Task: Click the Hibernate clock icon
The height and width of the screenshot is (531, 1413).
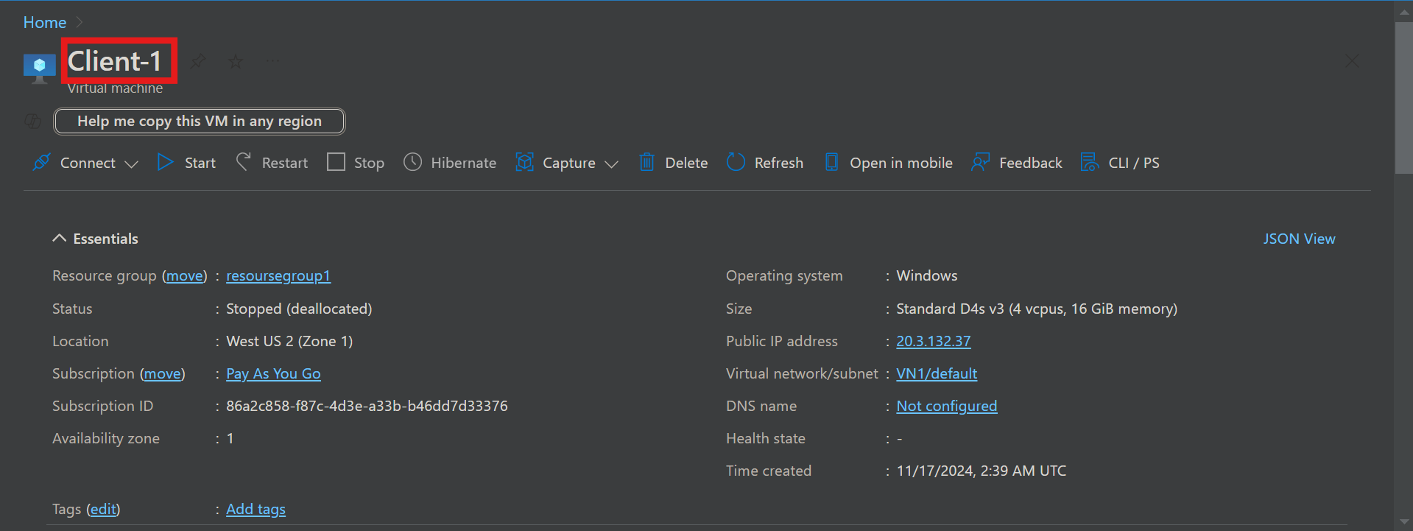Action: tap(413, 162)
